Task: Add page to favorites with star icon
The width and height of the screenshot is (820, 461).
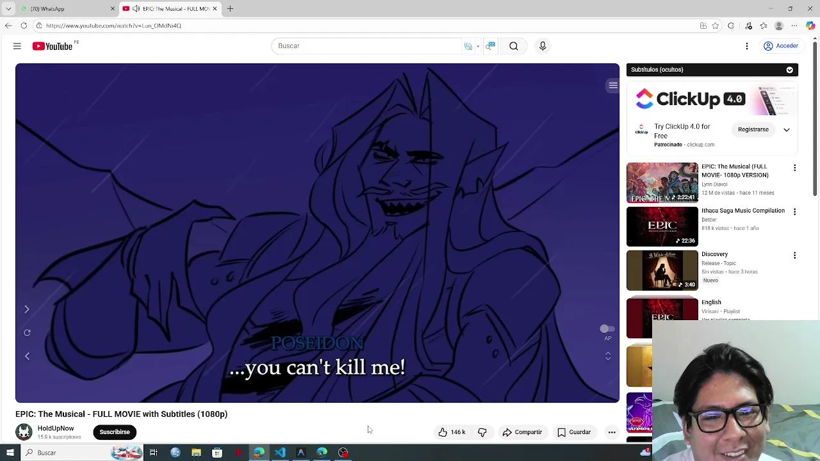Action: click(716, 26)
